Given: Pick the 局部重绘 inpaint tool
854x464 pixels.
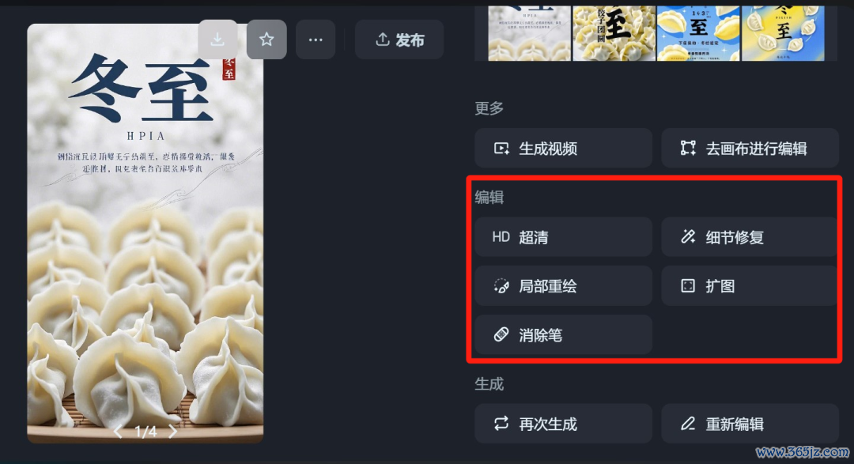Looking at the screenshot, I should pos(563,286).
